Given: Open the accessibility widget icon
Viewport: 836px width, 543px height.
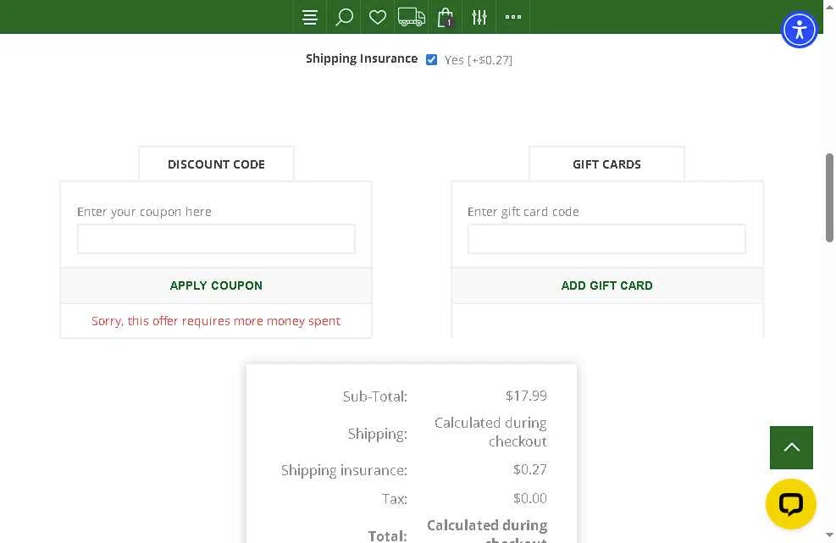Looking at the screenshot, I should (799, 30).
